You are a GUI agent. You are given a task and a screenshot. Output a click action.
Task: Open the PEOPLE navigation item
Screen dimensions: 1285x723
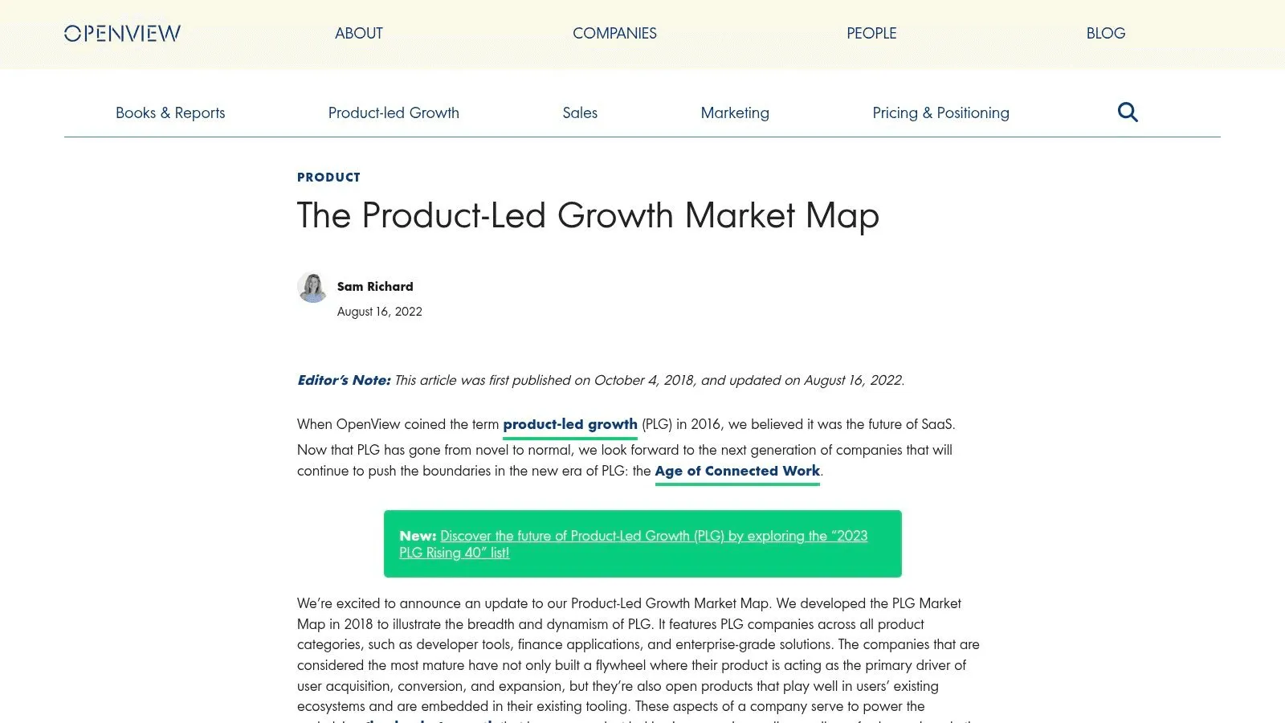pos(871,33)
